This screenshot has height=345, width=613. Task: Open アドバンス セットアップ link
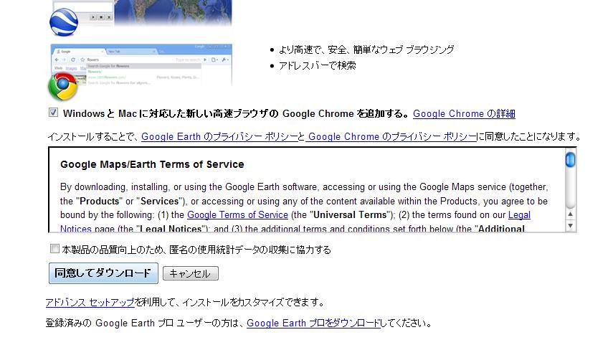[90, 303]
